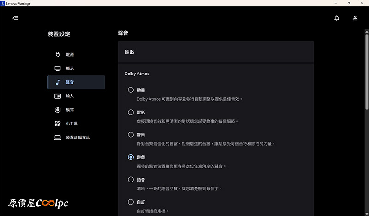The height and width of the screenshot is (216, 369).
Task: Click the 聲音 page title
Action: tap(123, 33)
